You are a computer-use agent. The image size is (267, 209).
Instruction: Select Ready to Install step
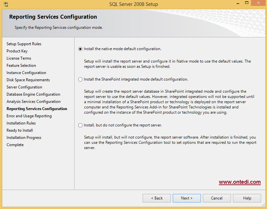coord(20,130)
